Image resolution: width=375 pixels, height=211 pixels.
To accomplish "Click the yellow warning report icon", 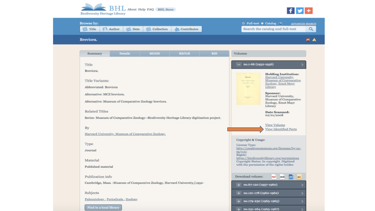I will click(314, 40).
